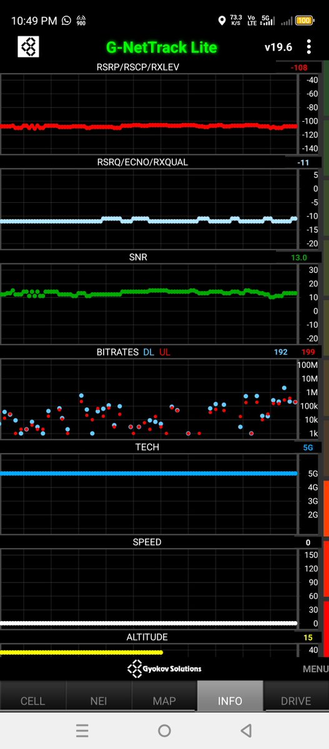Tap the ALTITUDE chart title

pos(147,637)
